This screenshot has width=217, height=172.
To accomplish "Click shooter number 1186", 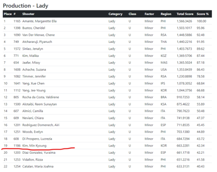I will click(x=17, y=146).
